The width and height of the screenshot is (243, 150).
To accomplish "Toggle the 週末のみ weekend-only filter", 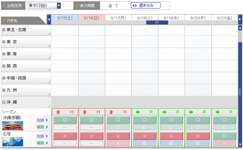I will [146, 5].
